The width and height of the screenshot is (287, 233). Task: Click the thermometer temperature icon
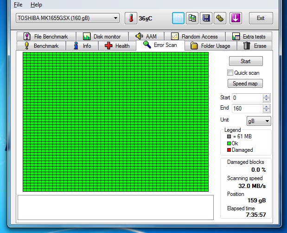point(131,18)
